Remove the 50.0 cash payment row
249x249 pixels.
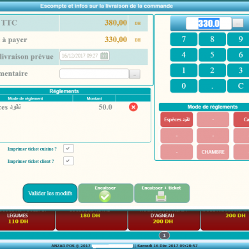133,107
